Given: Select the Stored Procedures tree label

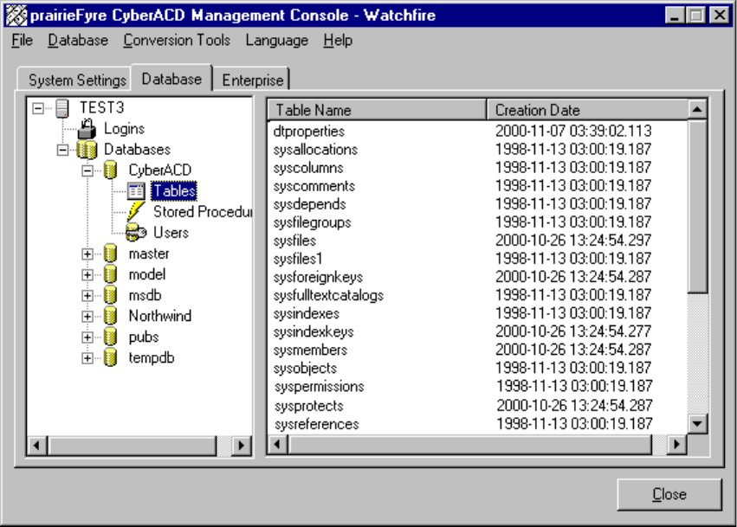Looking at the screenshot, I should (x=203, y=212).
